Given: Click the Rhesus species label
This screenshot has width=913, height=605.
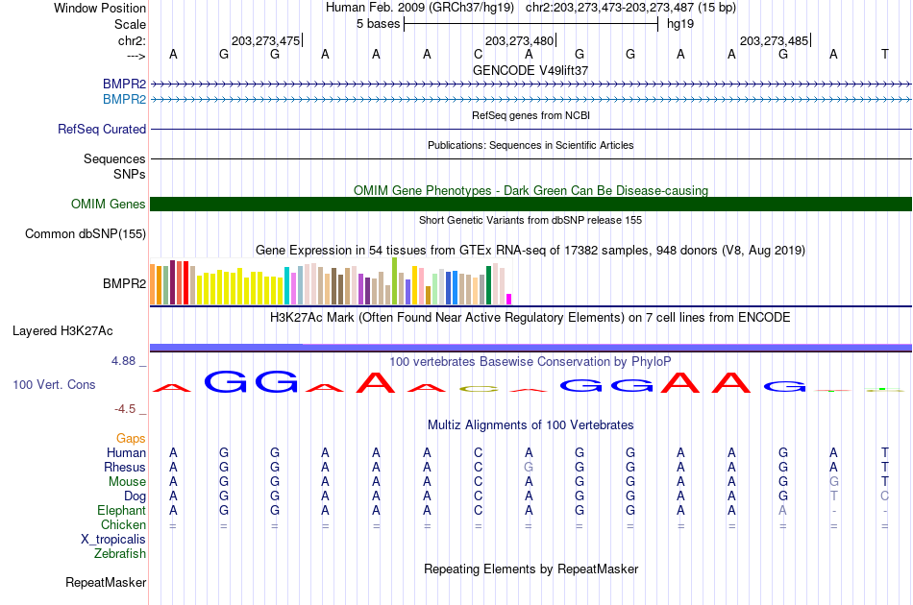Looking at the screenshot, I should [125, 467].
